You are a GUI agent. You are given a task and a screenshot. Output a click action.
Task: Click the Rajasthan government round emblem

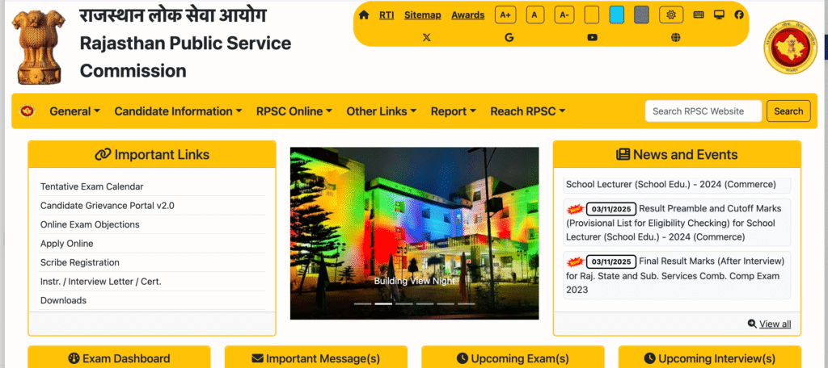pyautogui.click(x=791, y=48)
